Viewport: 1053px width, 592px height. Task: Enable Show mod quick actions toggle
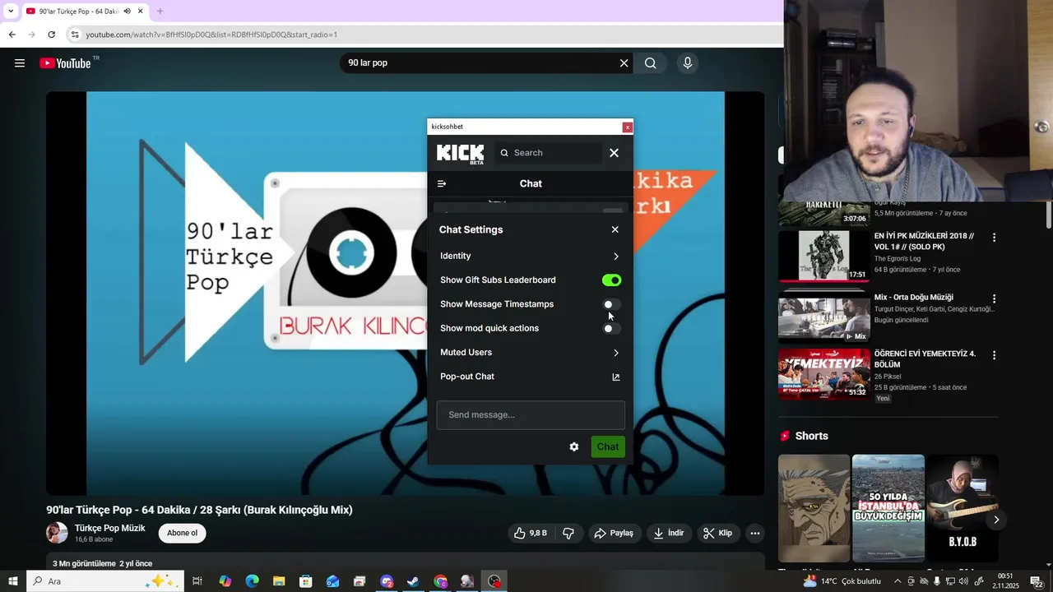click(611, 328)
